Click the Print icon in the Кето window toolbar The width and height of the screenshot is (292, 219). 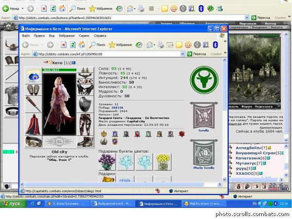click(161, 45)
